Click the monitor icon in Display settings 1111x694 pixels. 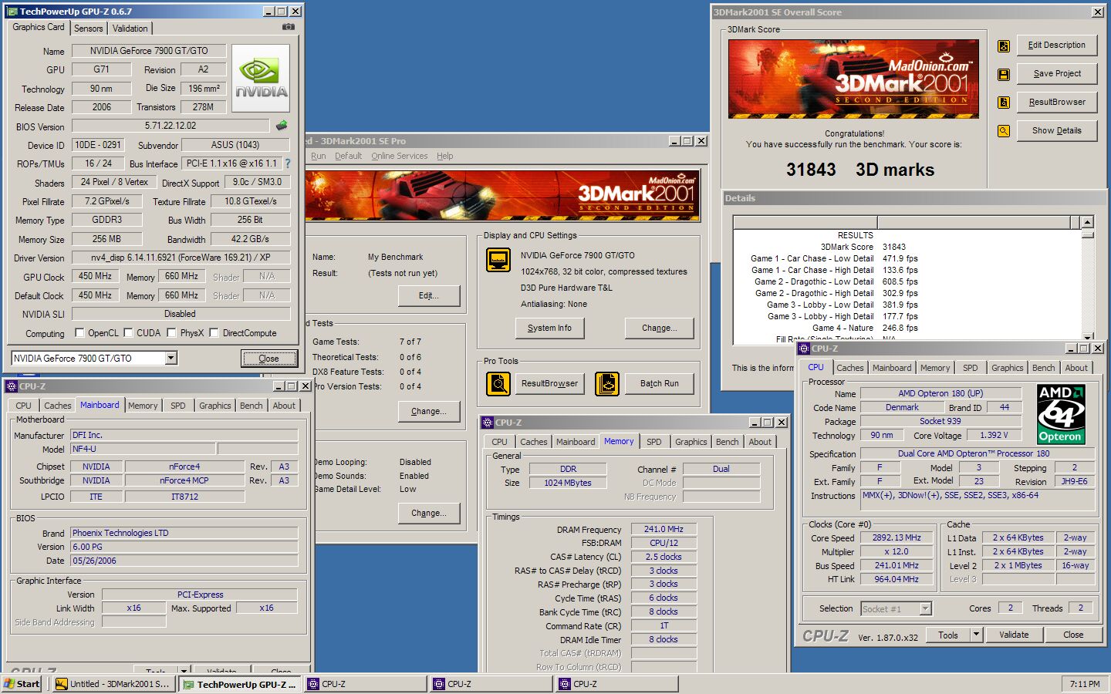tap(498, 260)
